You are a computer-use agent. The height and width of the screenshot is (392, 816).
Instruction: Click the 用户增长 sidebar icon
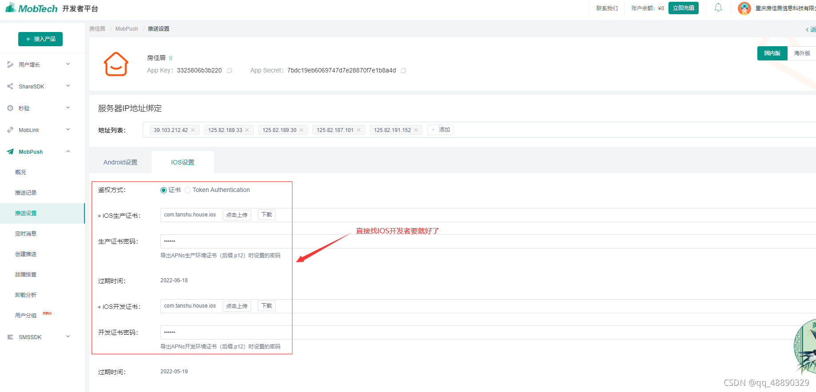10,64
